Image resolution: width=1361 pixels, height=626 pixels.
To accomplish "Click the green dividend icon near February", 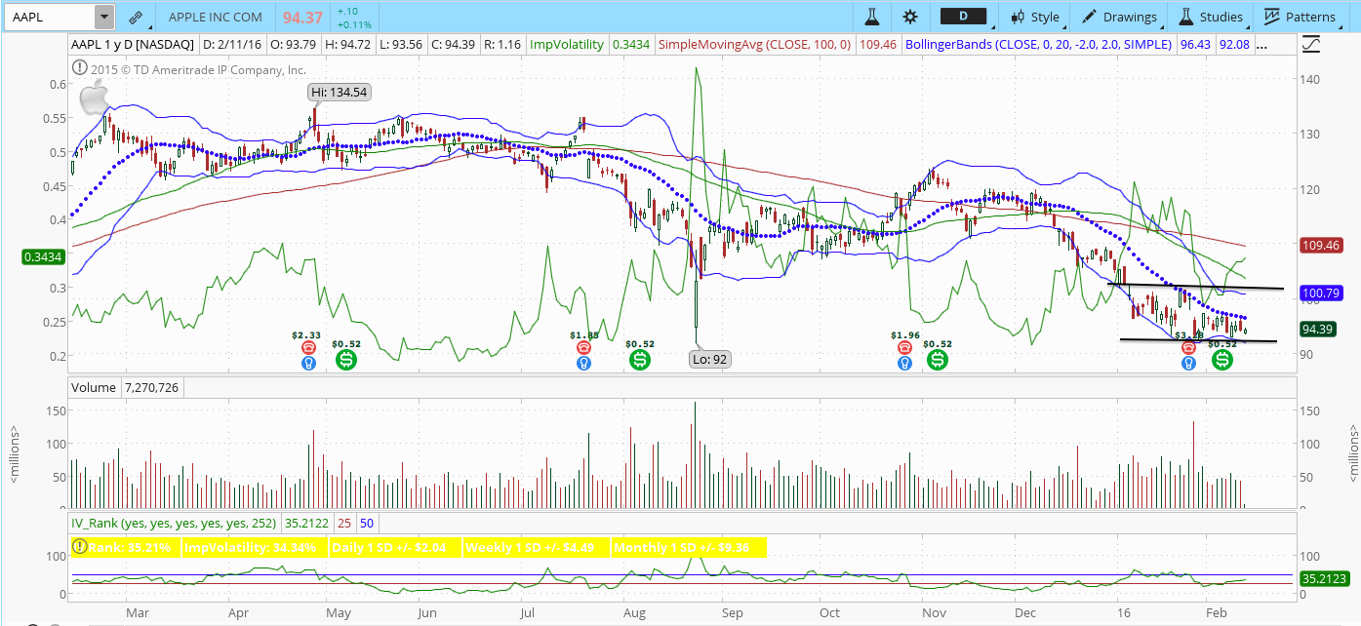I will click(x=1221, y=360).
